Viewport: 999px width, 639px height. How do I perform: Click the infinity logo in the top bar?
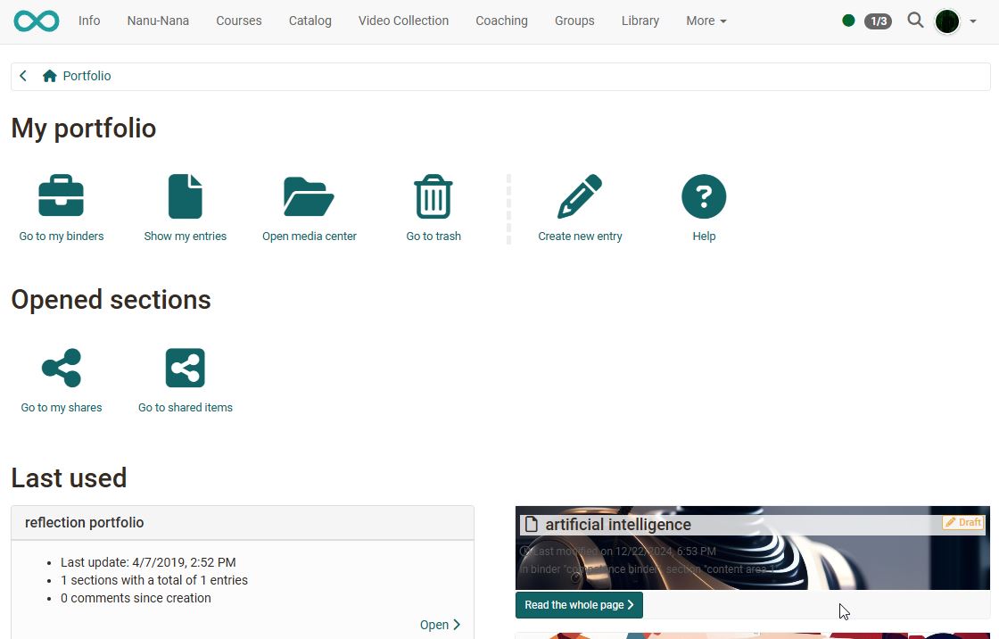[36, 21]
